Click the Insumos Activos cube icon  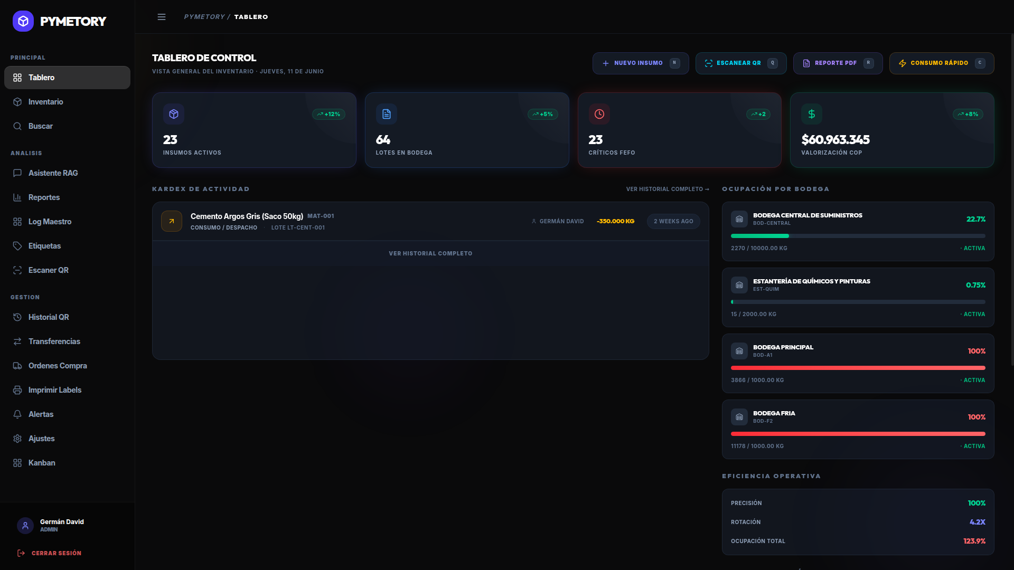174,114
